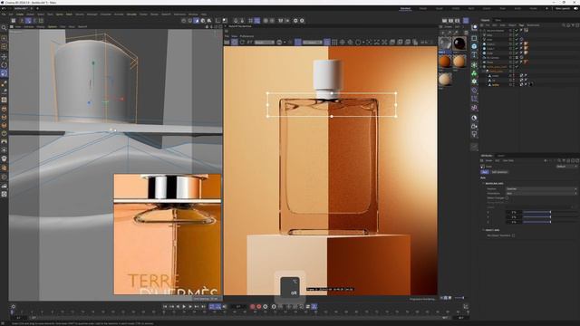
Task: Click the refresh icon in the render view toolbar
Action: click(x=242, y=43)
